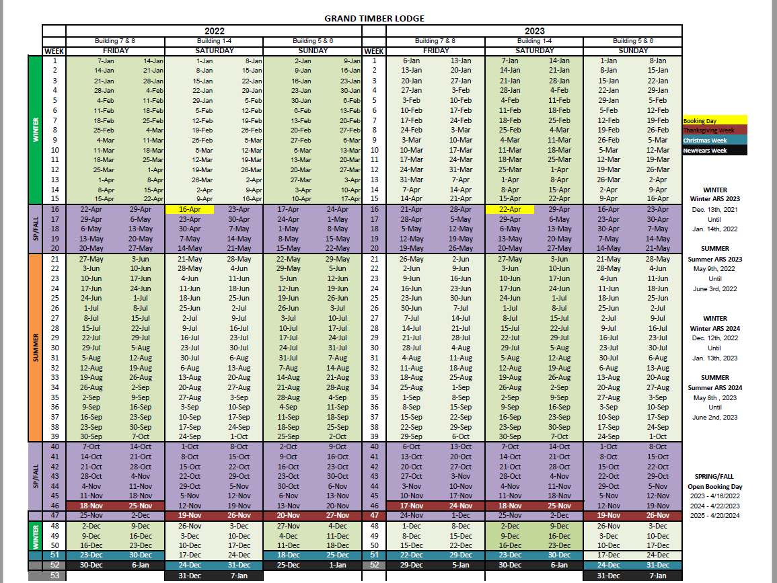Select the 2023 WEEK column header
The height and width of the screenshot is (583, 777).
pyautogui.click(x=373, y=51)
